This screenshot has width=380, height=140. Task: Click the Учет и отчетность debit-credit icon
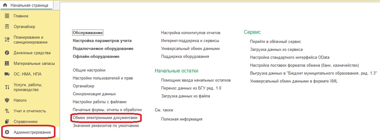[x=7, y=111]
